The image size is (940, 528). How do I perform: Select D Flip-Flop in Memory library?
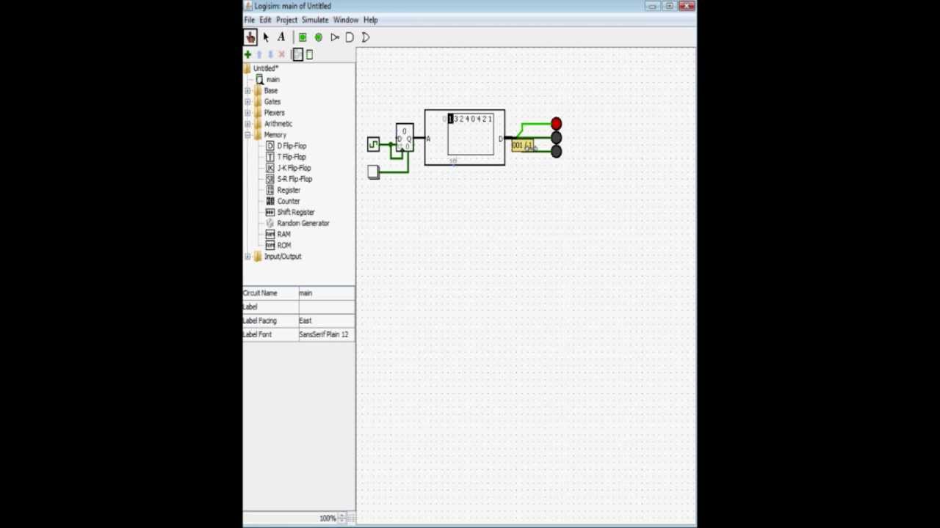pos(286,146)
